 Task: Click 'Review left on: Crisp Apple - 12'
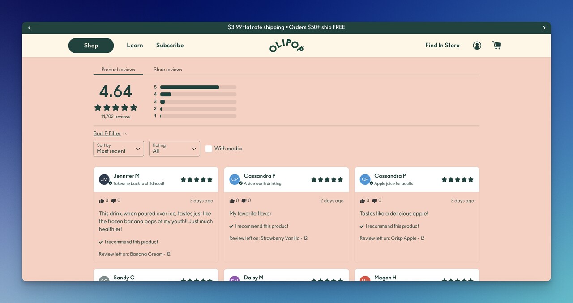[392, 238]
